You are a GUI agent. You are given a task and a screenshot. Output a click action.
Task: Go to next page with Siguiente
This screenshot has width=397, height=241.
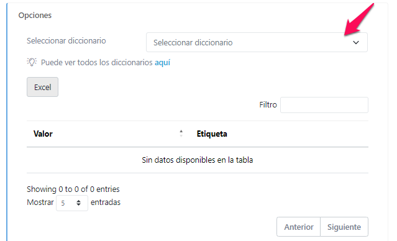point(344,227)
